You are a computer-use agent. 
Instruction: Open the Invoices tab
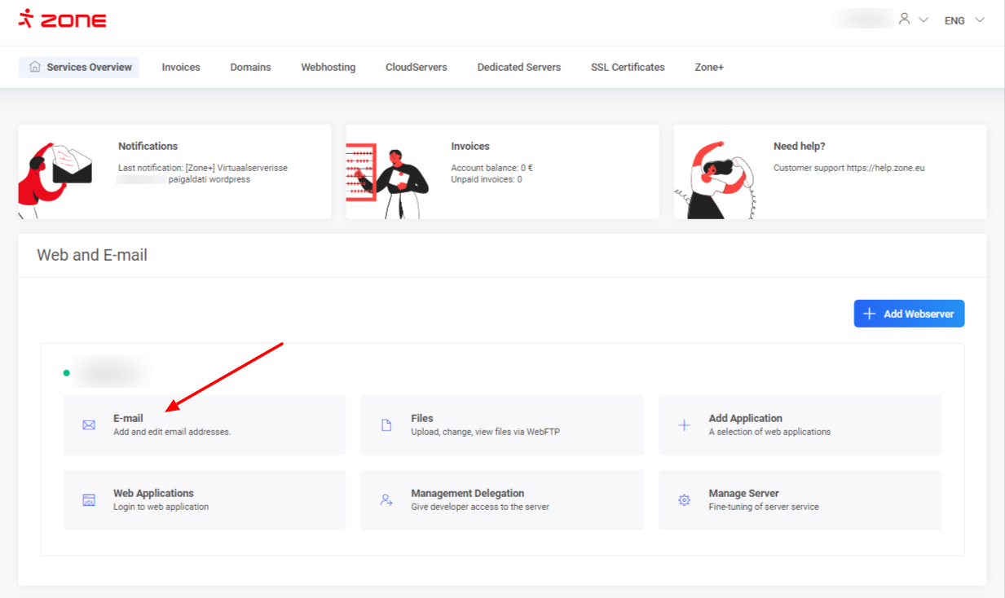coord(181,68)
